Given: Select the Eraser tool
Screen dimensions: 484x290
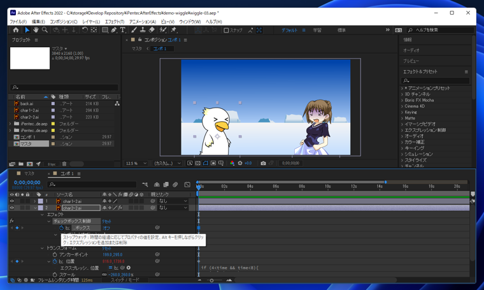Looking at the screenshot, I should click(152, 30).
